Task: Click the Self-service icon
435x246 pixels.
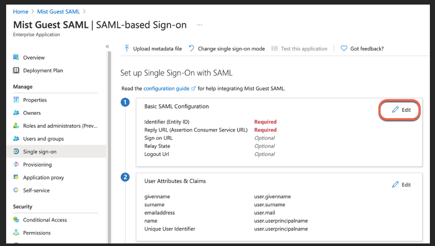Action: click(16, 190)
